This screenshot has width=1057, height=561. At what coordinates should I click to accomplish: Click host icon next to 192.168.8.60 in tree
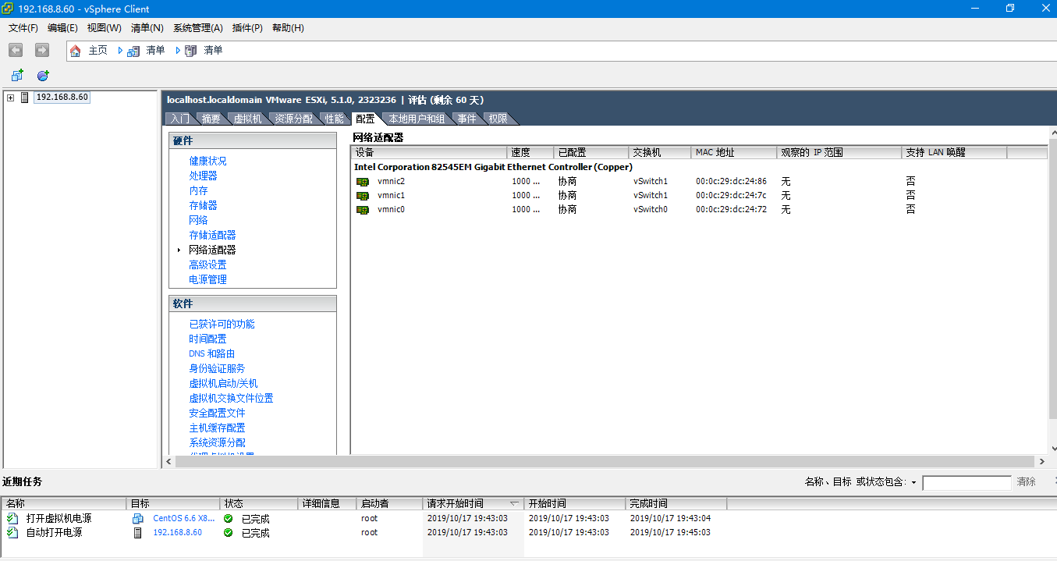tap(25, 98)
